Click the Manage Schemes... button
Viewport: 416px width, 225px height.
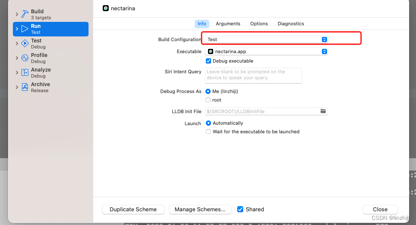coord(200,210)
